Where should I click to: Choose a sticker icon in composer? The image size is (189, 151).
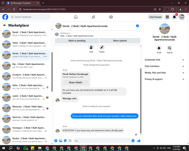tap(65, 141)
